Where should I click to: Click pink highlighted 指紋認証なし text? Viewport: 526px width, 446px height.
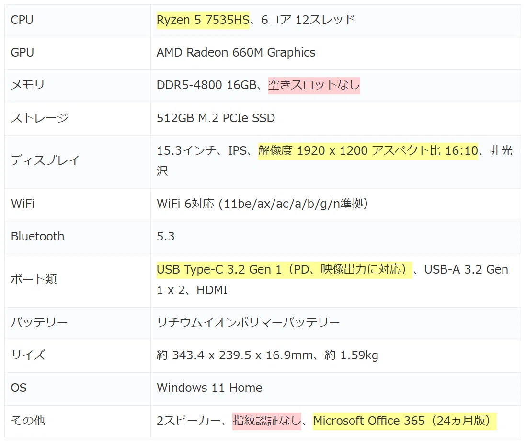click(x=267, y=421)
